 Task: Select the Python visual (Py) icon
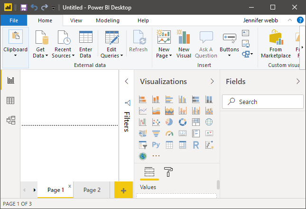click(156, 145)
